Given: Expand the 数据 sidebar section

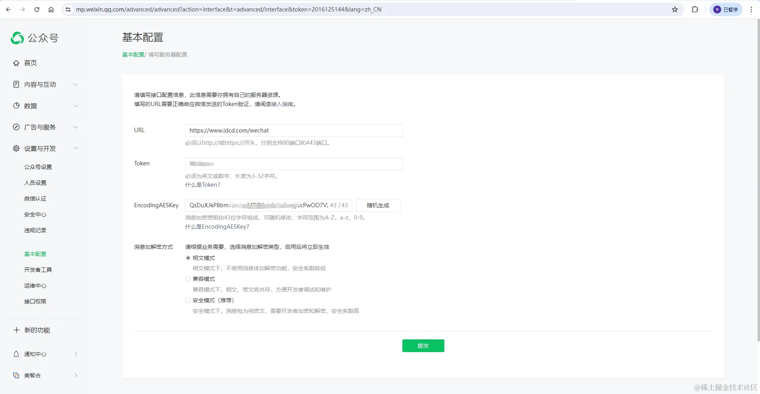Looking at the screenshot, I should 75,106.
